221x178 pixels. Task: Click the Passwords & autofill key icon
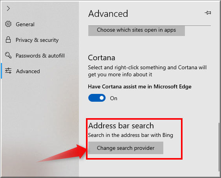(x=8, y=55)
